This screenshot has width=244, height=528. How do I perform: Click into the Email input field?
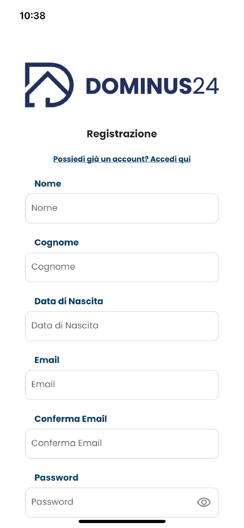click(122, 385)
